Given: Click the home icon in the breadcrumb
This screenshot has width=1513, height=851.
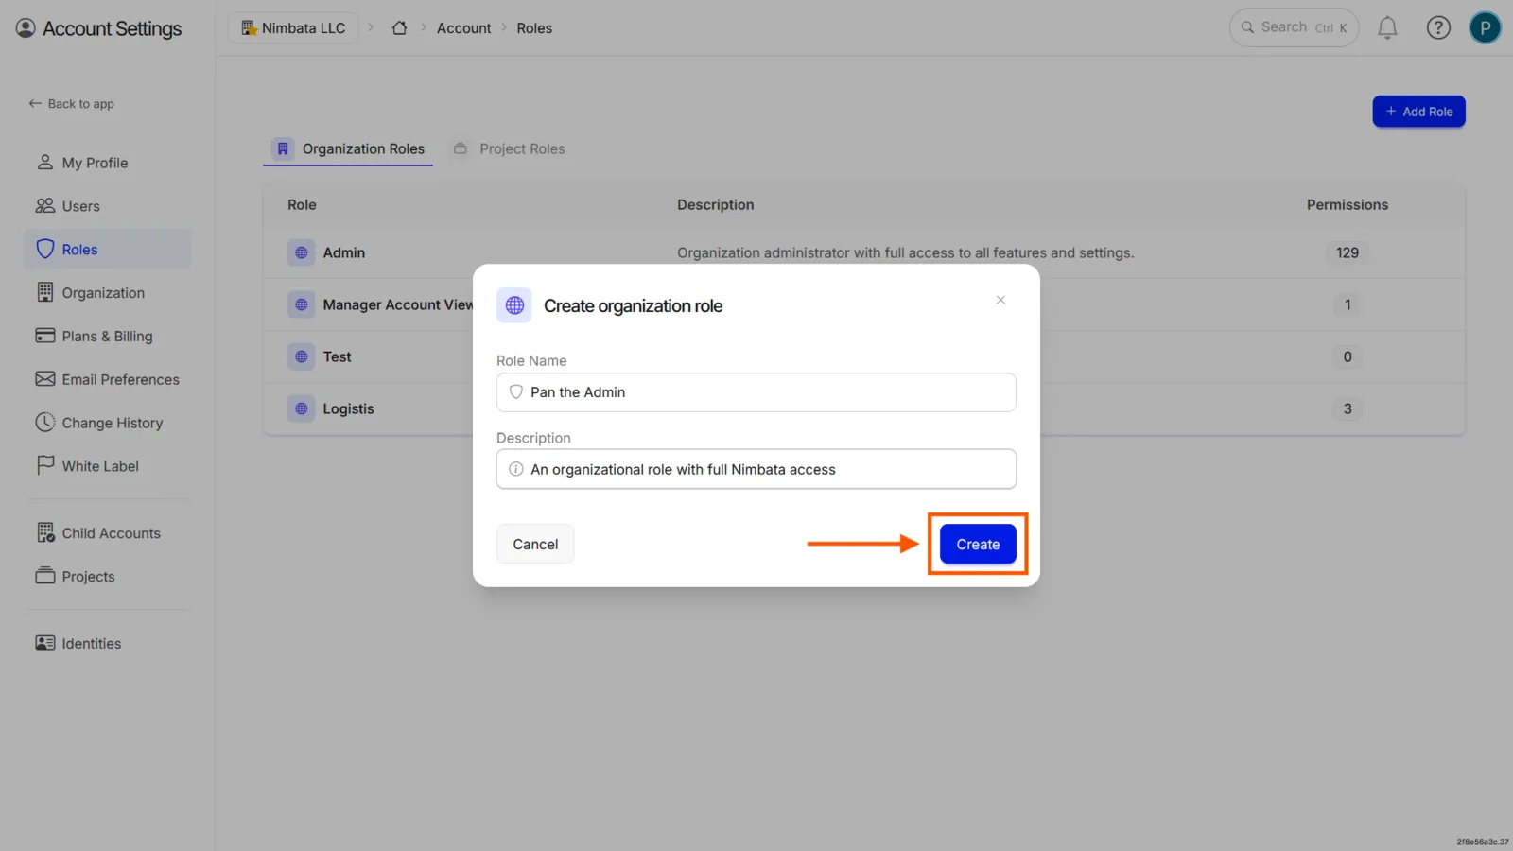Looking at the screenshot, I should coord(400,28).
